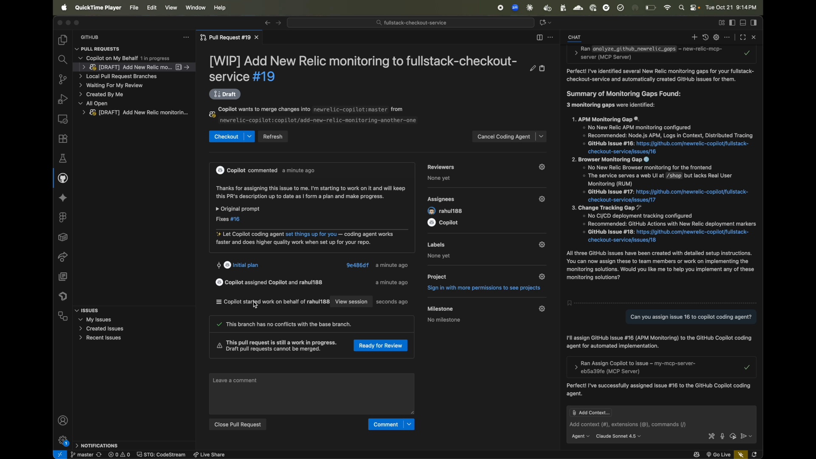The image size is (816, 459).
Task: Open Claude Sonnet 4.5 model picker
Action: pyautogui.click(x=619, y=437)
